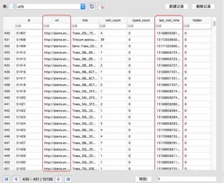Screen dimensions: 224x183
Task: Click the 转到 button
Action: click(144, 179)
